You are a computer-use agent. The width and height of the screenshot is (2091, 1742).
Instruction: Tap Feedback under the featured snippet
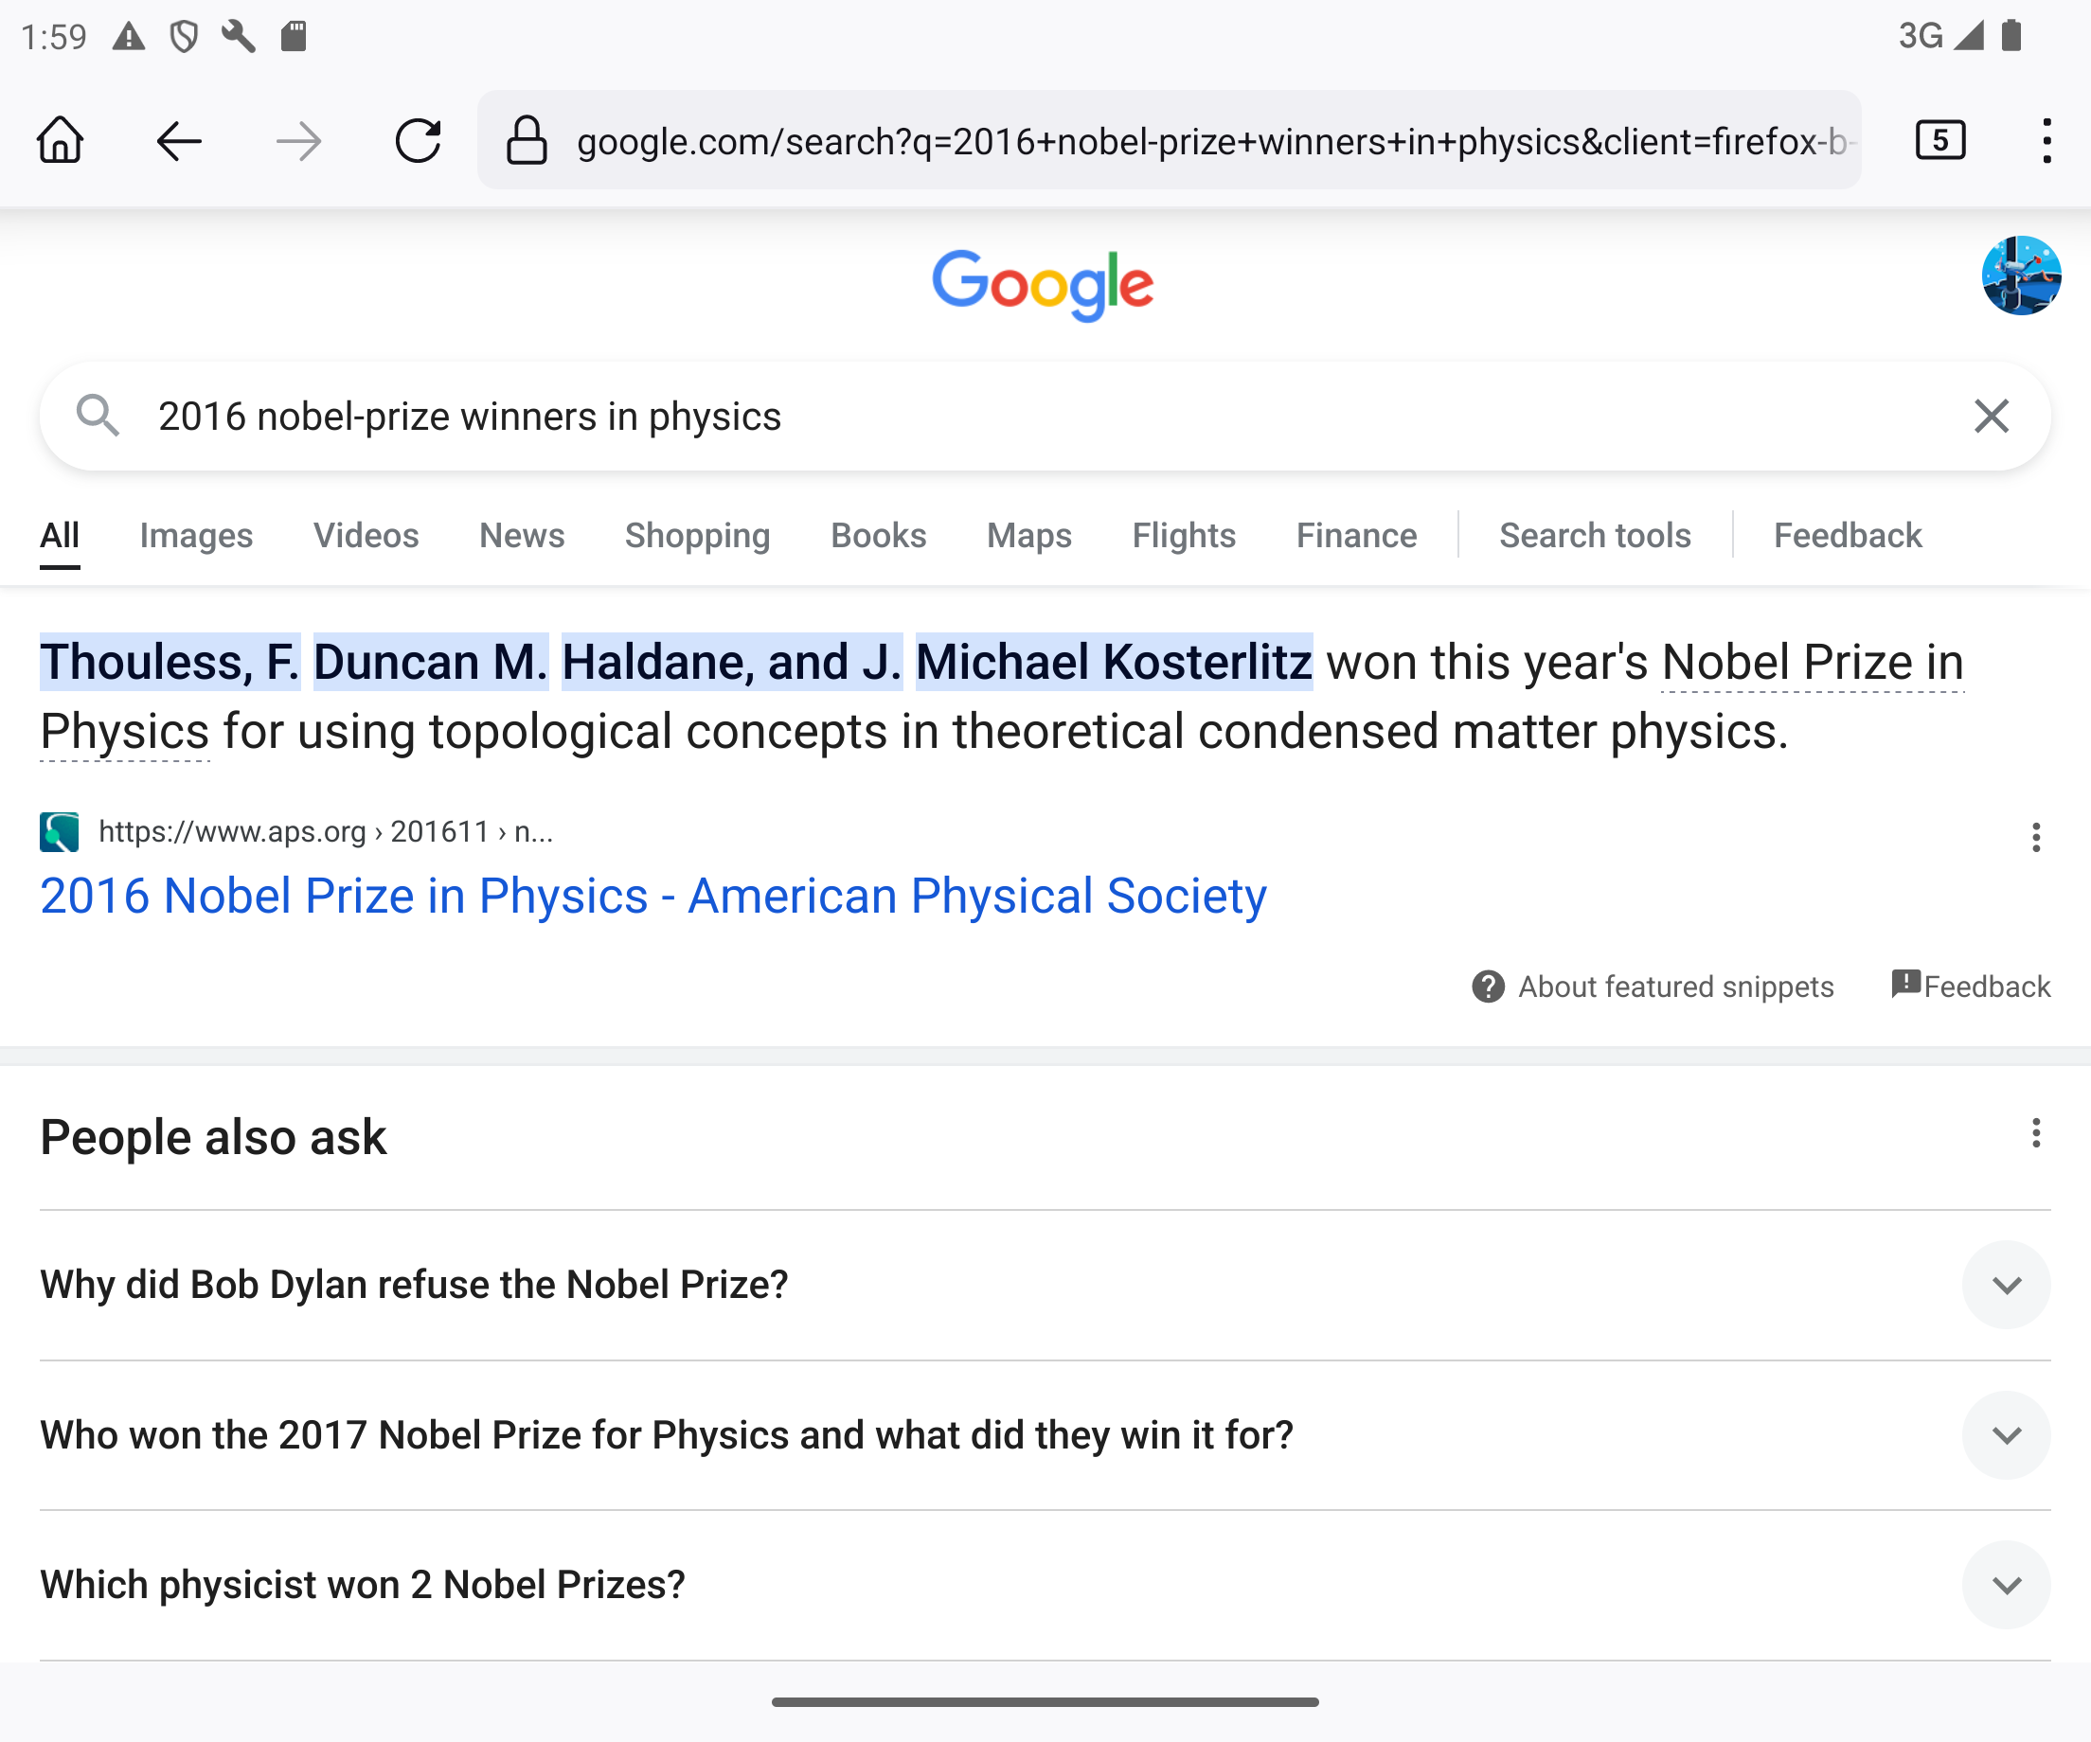pyautogui.click(x=1971, y=987)
